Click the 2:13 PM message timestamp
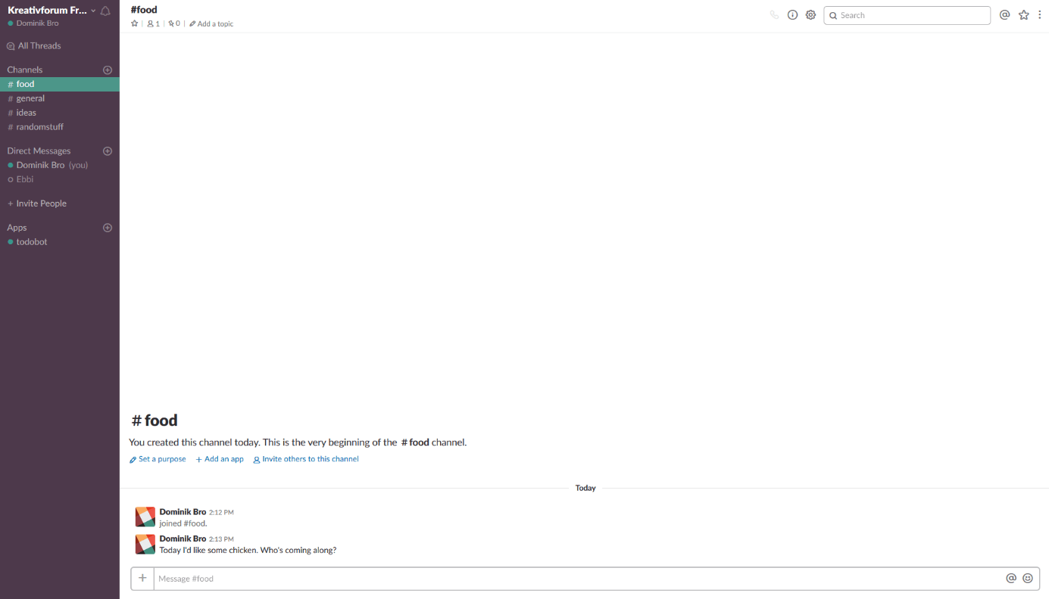1049x599 pixels. pos(221,539)
